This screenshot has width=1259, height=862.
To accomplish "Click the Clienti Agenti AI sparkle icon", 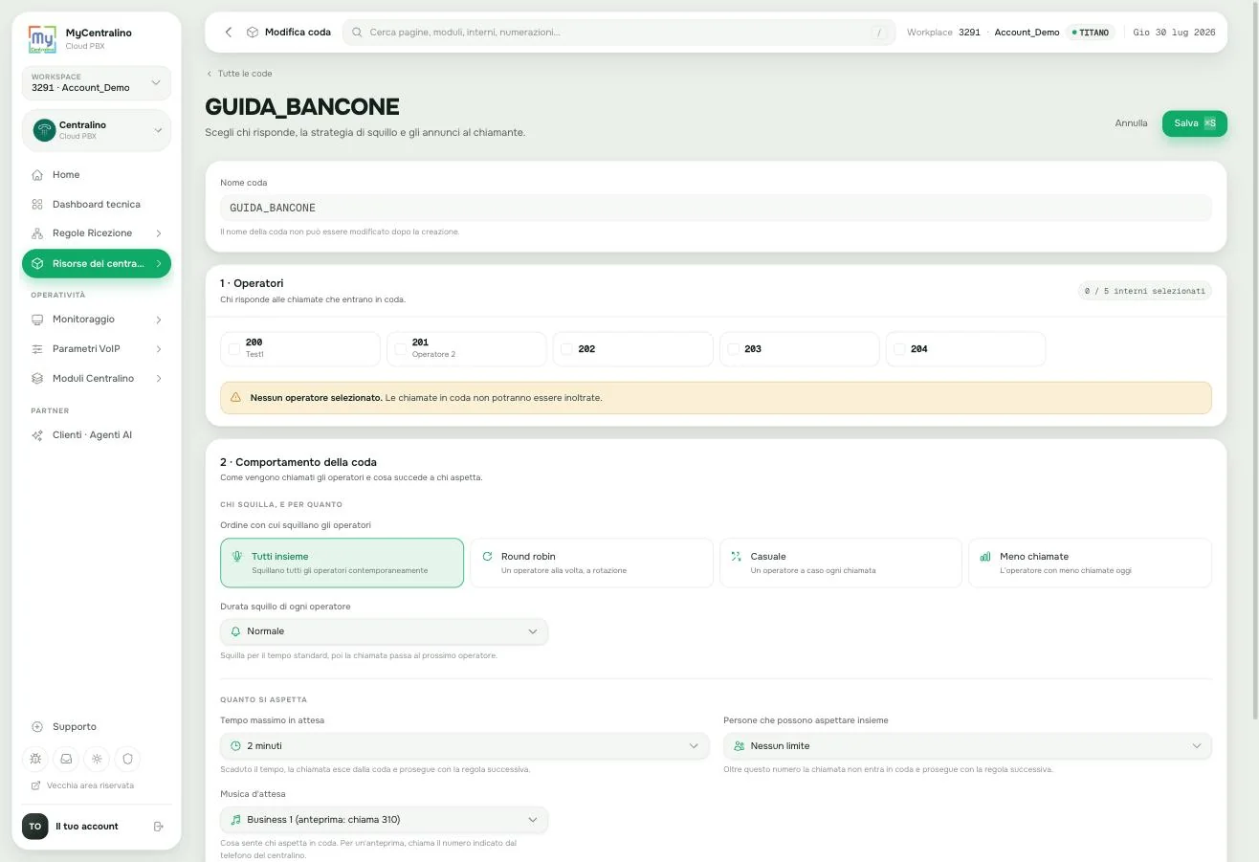I will tap(37, 435).
